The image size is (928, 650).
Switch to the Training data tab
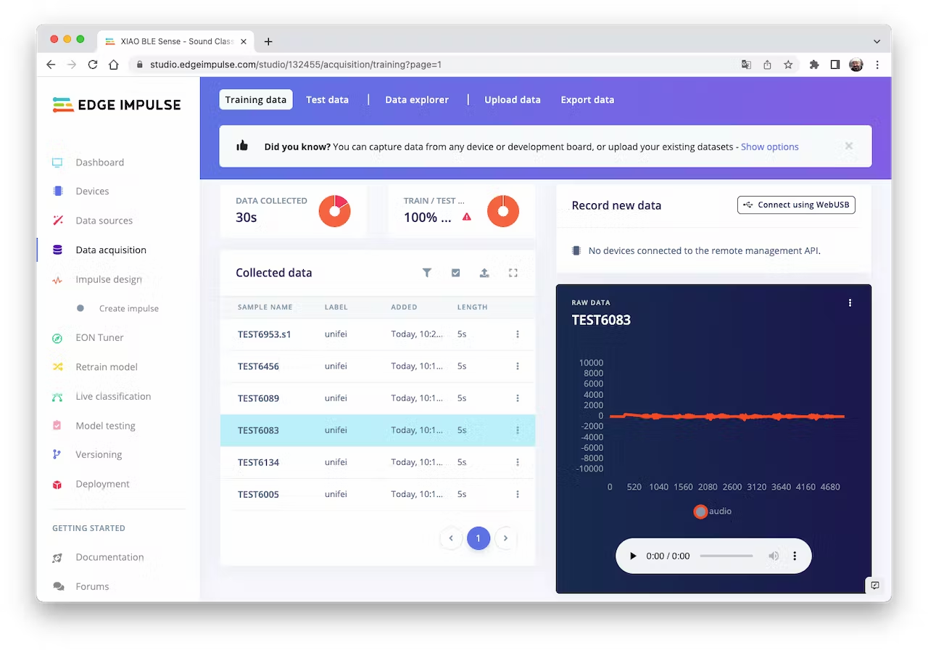pos(256,99)
